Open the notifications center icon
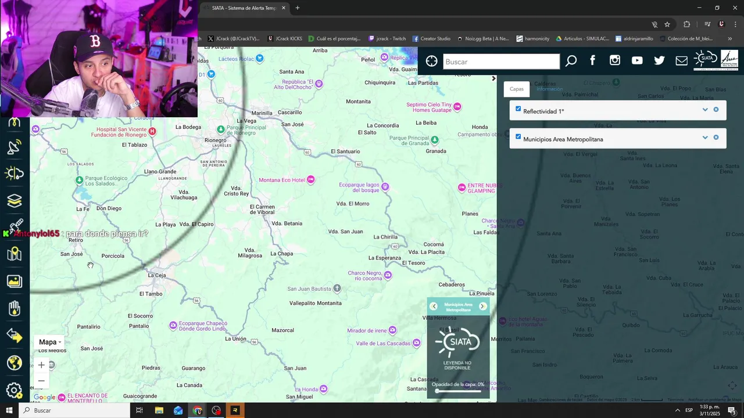The width and height of the screenshot is (744, 418). pos(732,410)
